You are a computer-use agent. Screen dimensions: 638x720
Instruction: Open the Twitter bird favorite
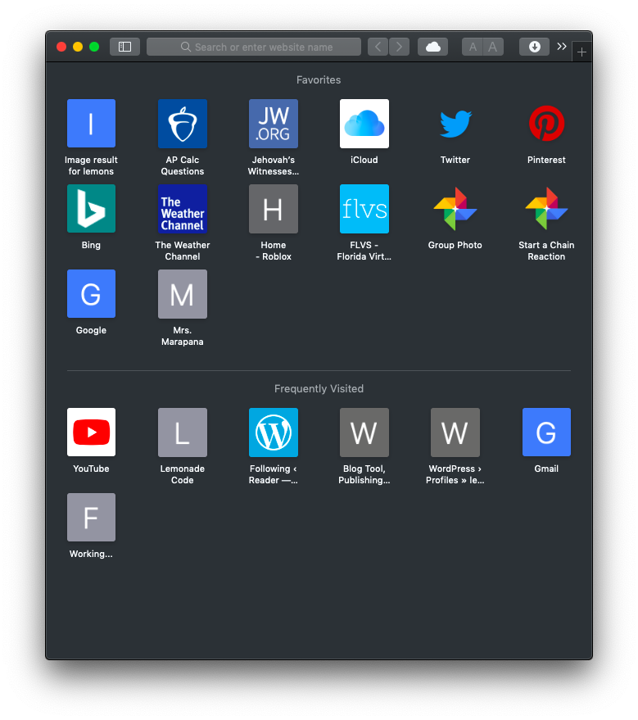(x=455, y=124)
